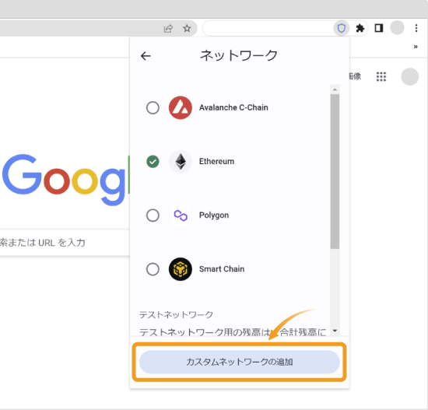The image size is (428, 410).
Task: Click the ネットワーク panel title
Action: click(x=239, y=55)
